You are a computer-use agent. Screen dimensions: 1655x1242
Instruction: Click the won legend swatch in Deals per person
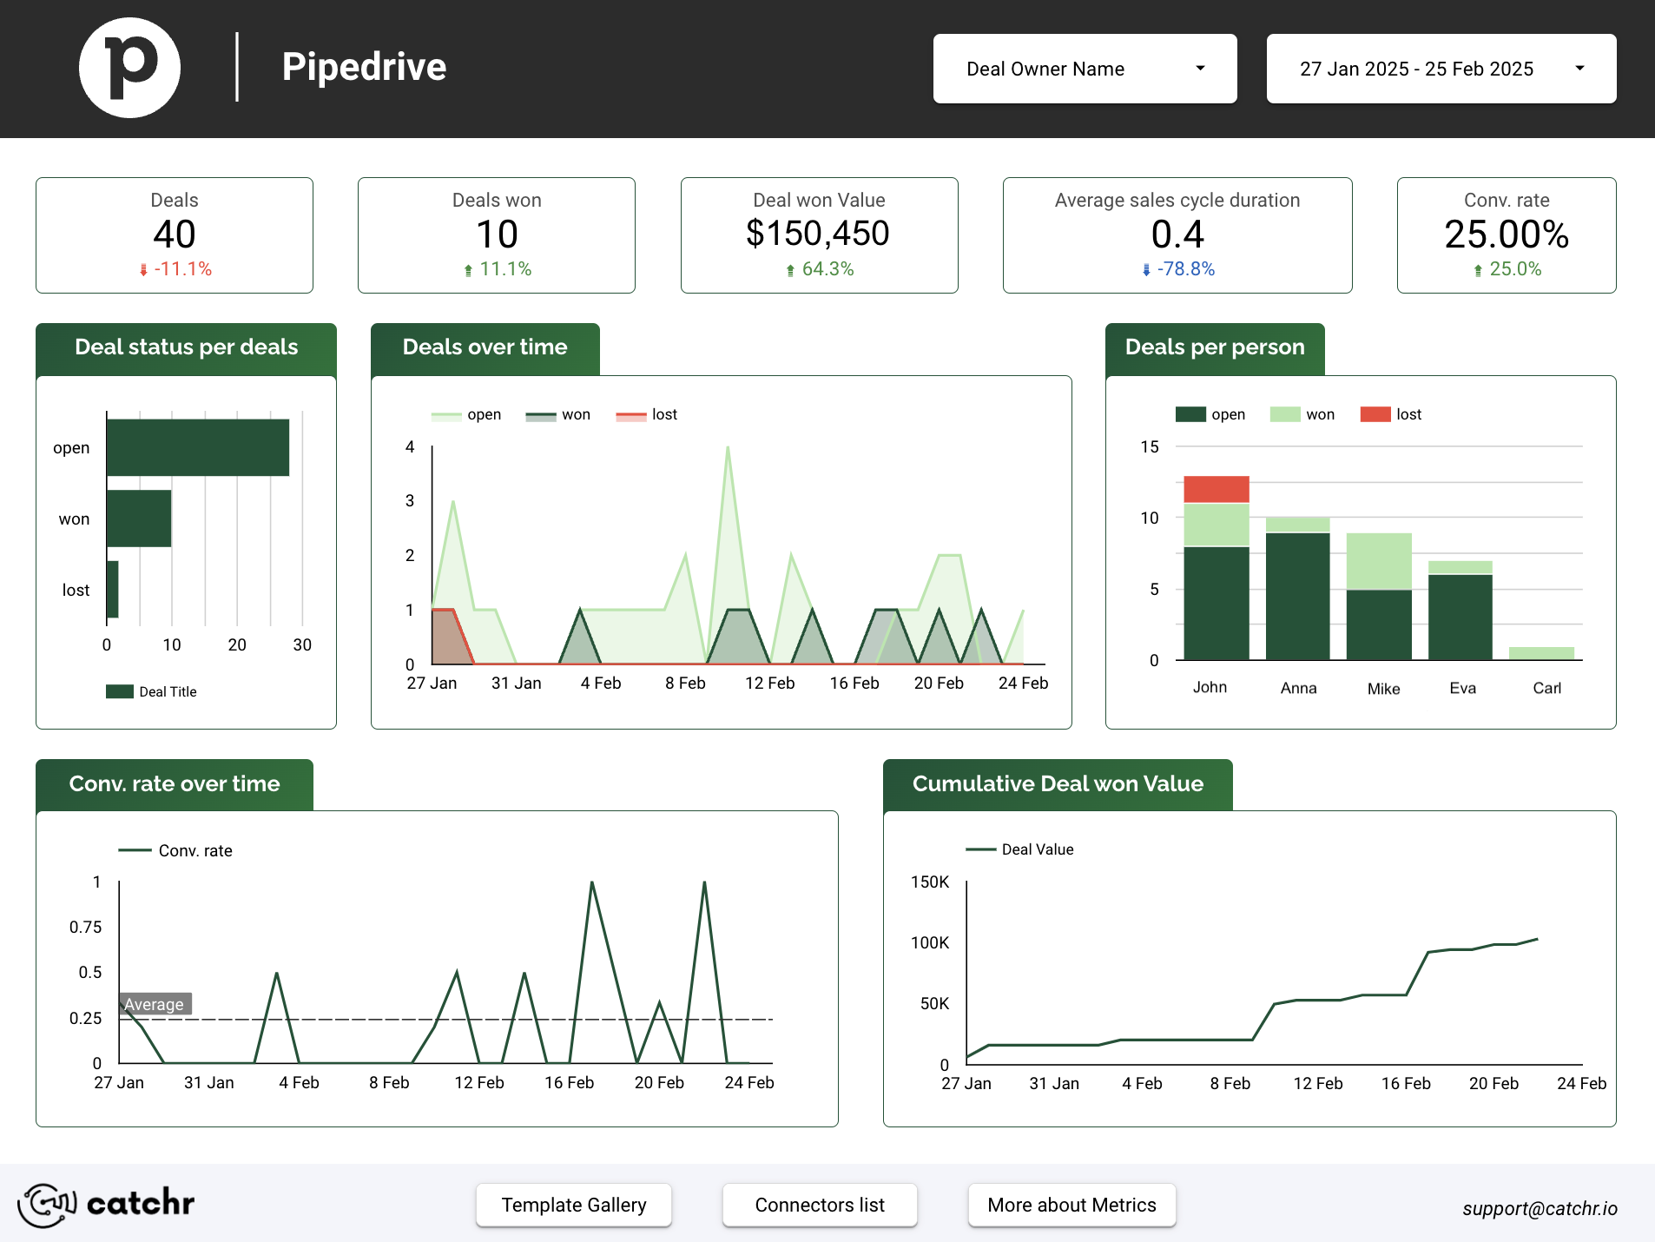1285,414
